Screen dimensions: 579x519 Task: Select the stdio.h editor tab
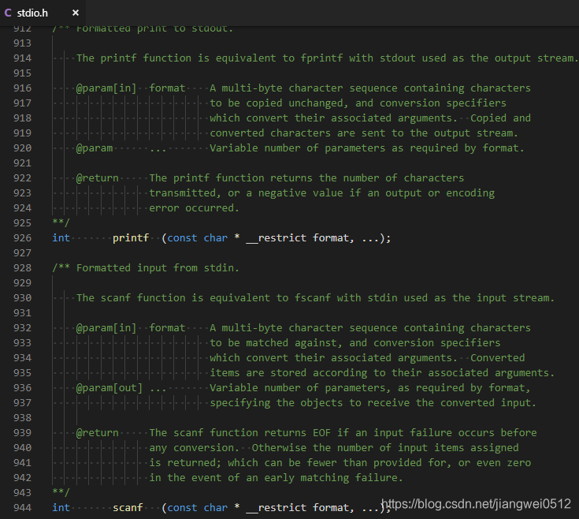pos(43,13)
